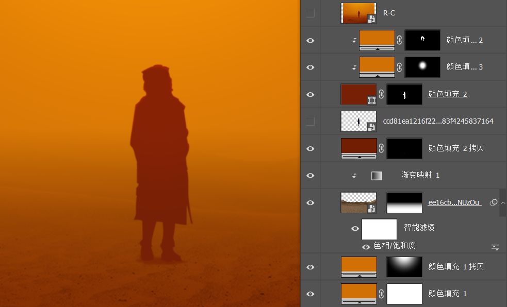Click the clipping arrow on 颜色填... 2 layer

point(354,40)
